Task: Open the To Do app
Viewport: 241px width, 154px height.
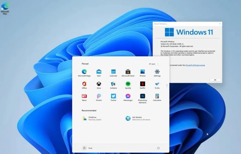Action: [157, 85]
